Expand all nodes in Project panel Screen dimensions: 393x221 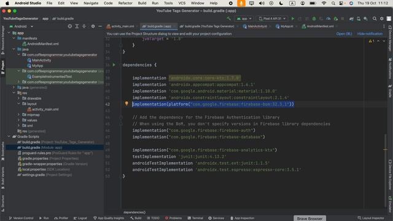(77, 26)
